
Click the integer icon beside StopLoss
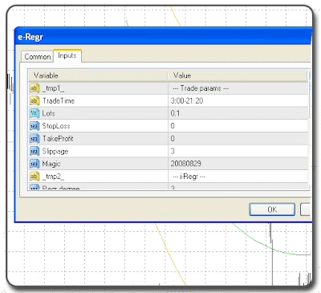pyautogui.click(x=35, y=126)
